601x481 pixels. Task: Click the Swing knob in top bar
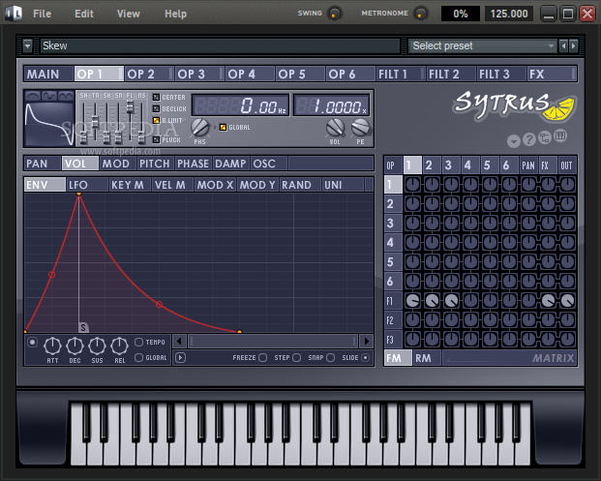point(335,15)
